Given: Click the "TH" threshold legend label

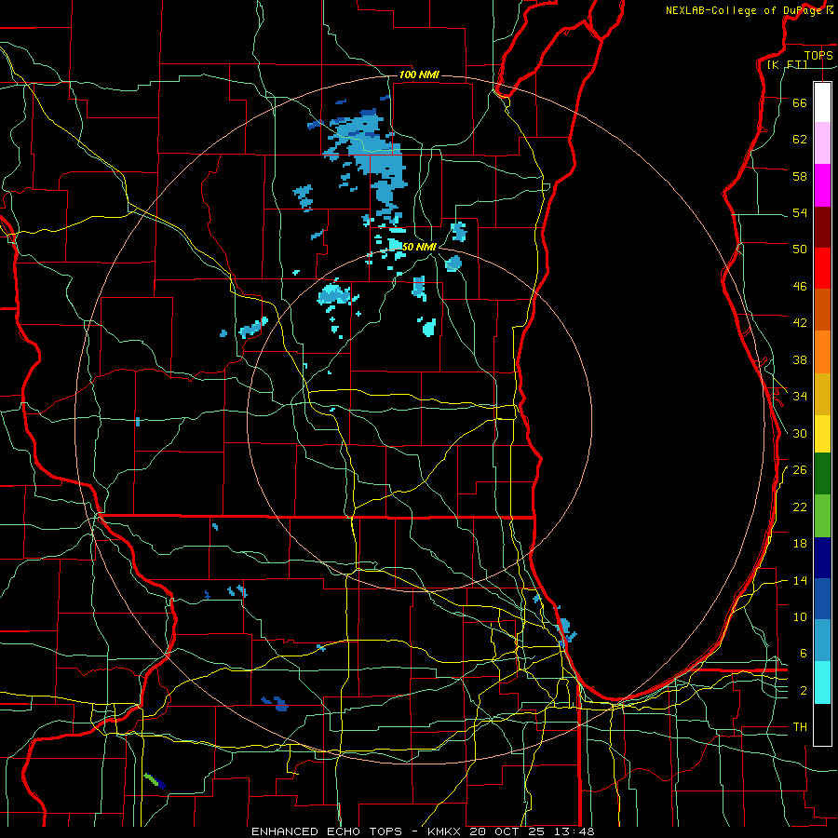Looking at the screenshot, I should (800, 727).
